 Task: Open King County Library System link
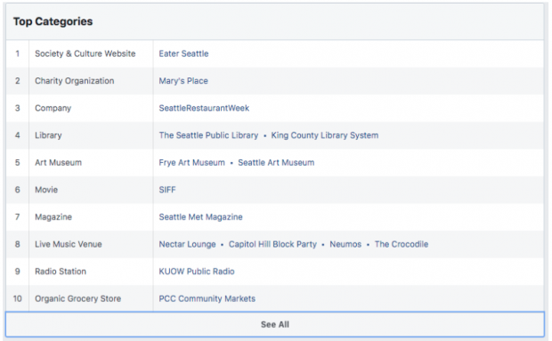[x=325, y=135]
